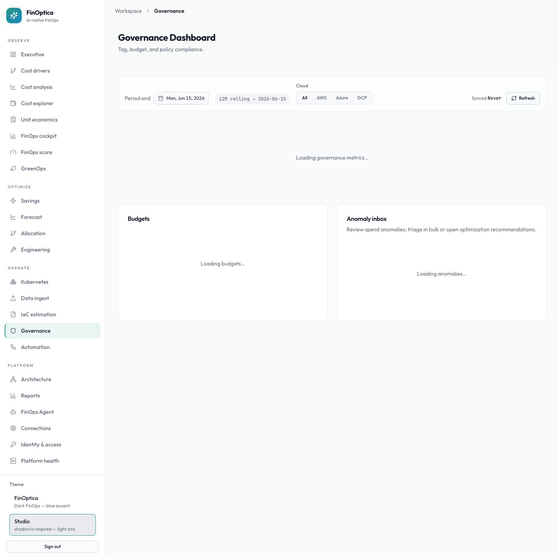
Task: Click the FinOps score gauge icon
Action: 13,152
